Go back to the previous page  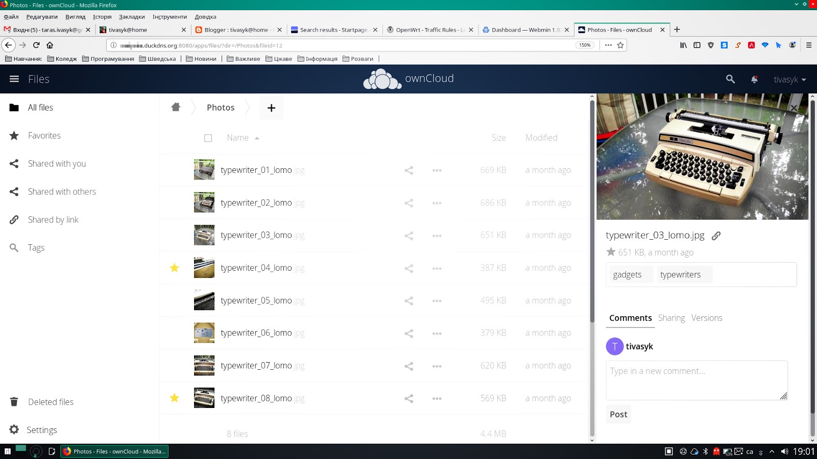pos(8,45)
